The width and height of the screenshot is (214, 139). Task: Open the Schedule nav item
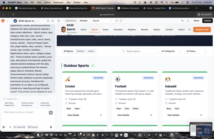tap(118, 29)
